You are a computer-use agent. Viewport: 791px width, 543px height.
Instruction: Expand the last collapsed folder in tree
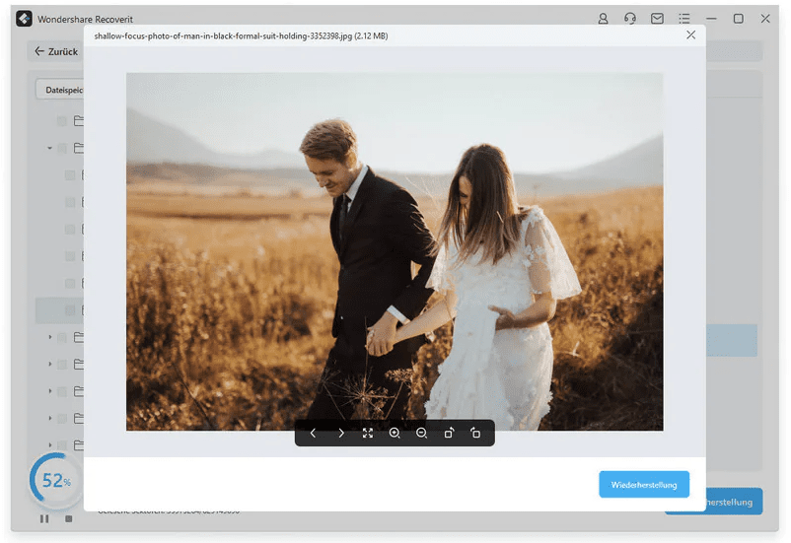click(49, 445)
